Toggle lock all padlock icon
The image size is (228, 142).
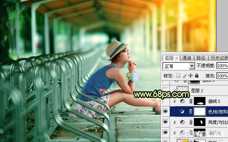coord(196,76)
